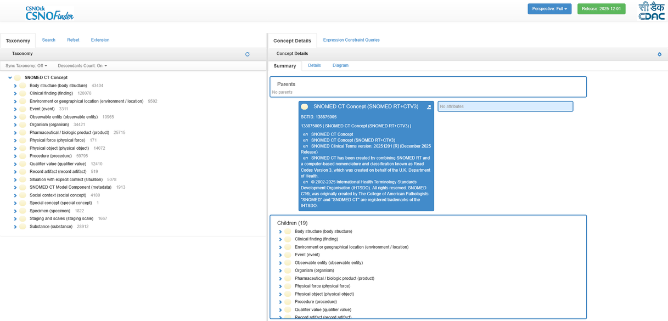
Task: Expand the Procedure node in the Taxonomy tree
Action: pos(15,156)
